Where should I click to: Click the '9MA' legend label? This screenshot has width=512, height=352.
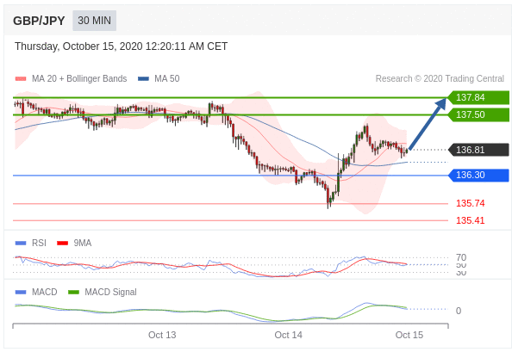point(82,244)
